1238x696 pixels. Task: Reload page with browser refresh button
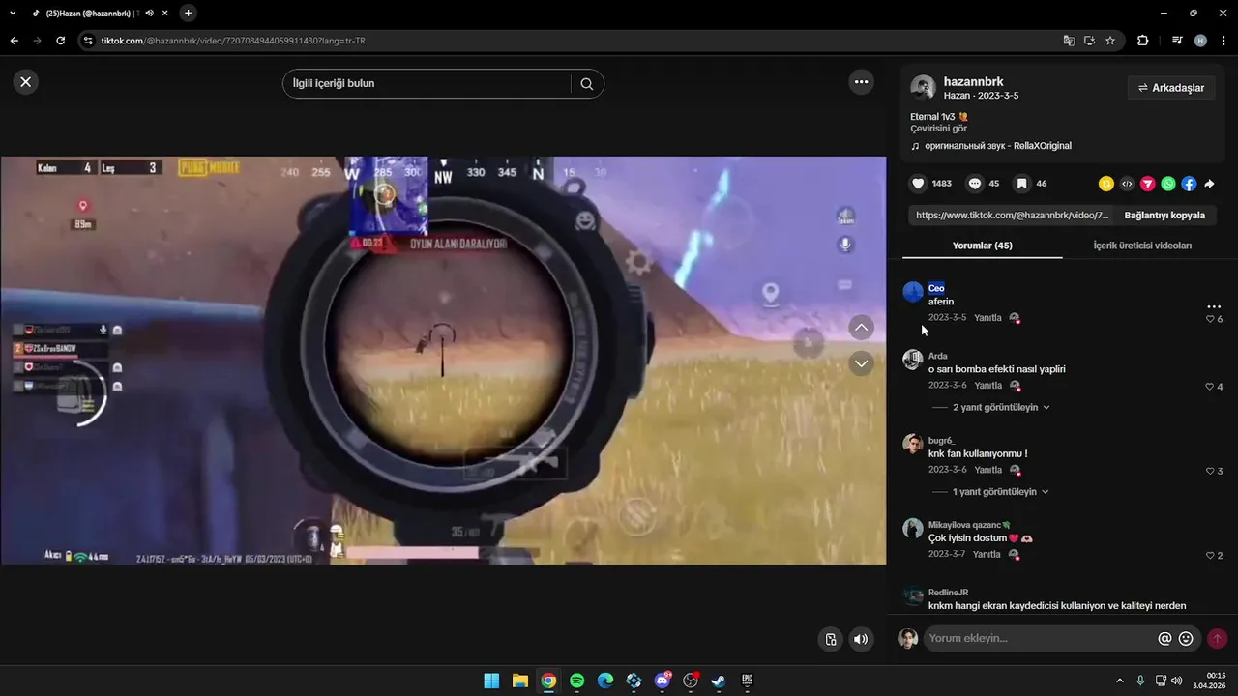tap(60, 41)
